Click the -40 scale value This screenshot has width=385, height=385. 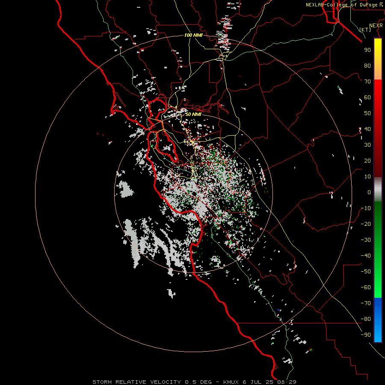tap(366, 256)
